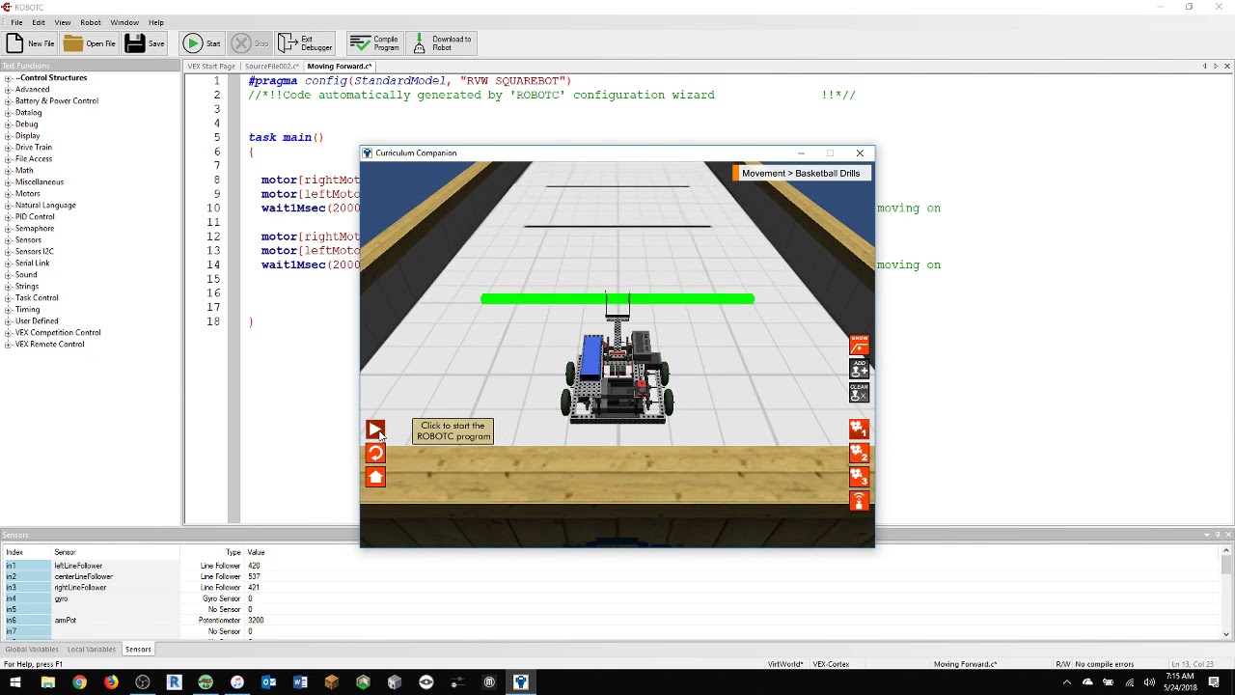Image resolution: width=1235 pixels, height=695 pixels.
Task: Switch to the VEX Start Page tab
Action: pos(211,67)
